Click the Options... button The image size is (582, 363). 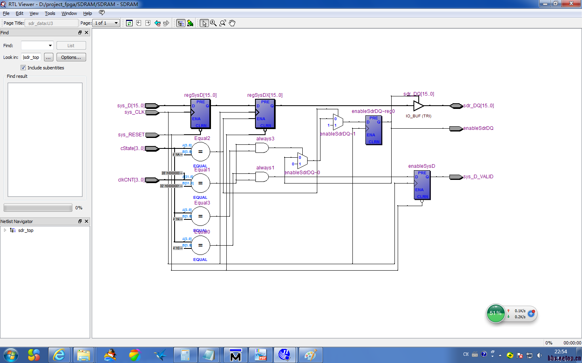pyautogui.click(x=71, y=57)
